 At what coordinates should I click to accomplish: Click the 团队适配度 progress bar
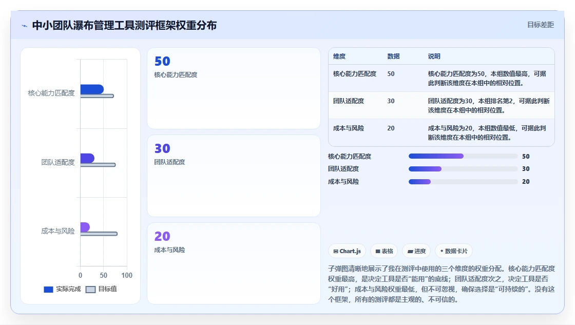point(463,169)
